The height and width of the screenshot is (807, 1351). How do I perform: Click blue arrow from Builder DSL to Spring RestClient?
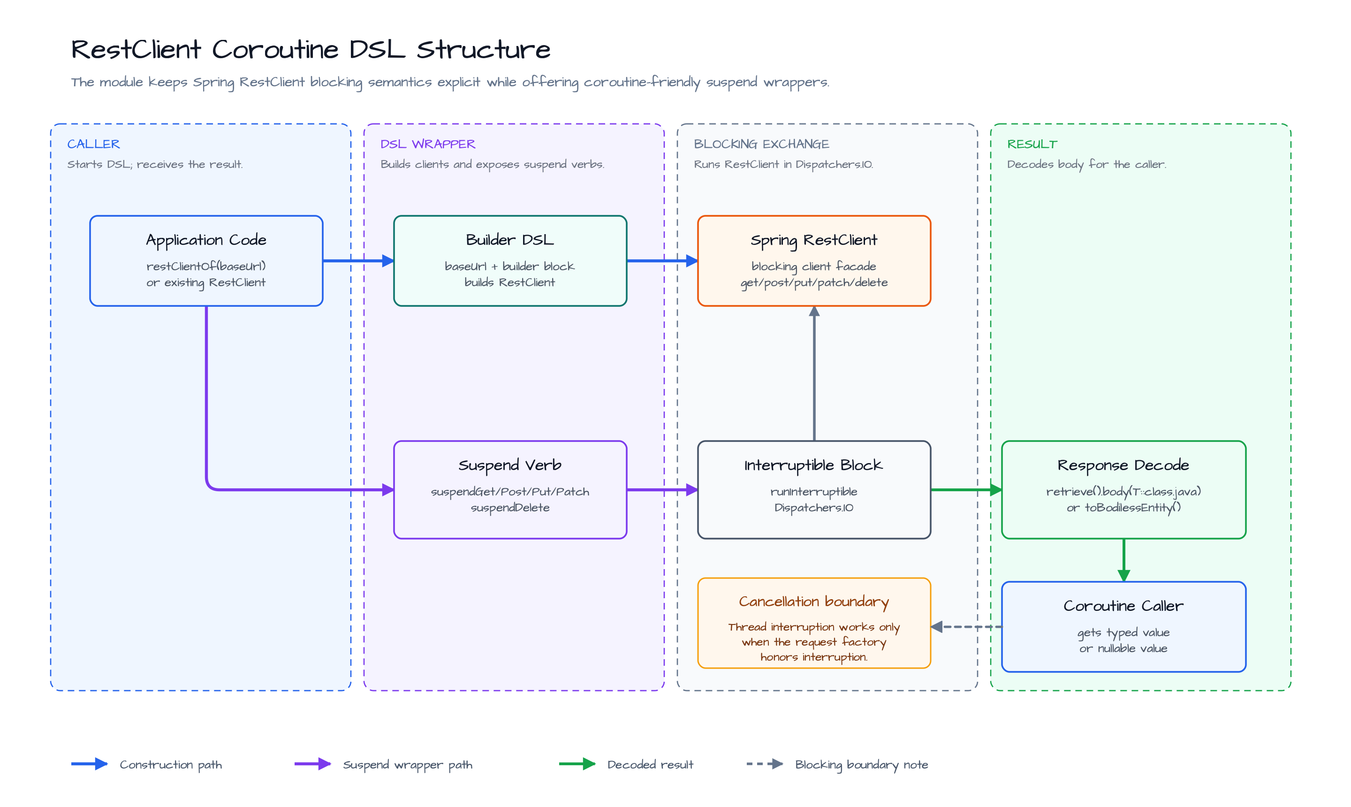662,261
